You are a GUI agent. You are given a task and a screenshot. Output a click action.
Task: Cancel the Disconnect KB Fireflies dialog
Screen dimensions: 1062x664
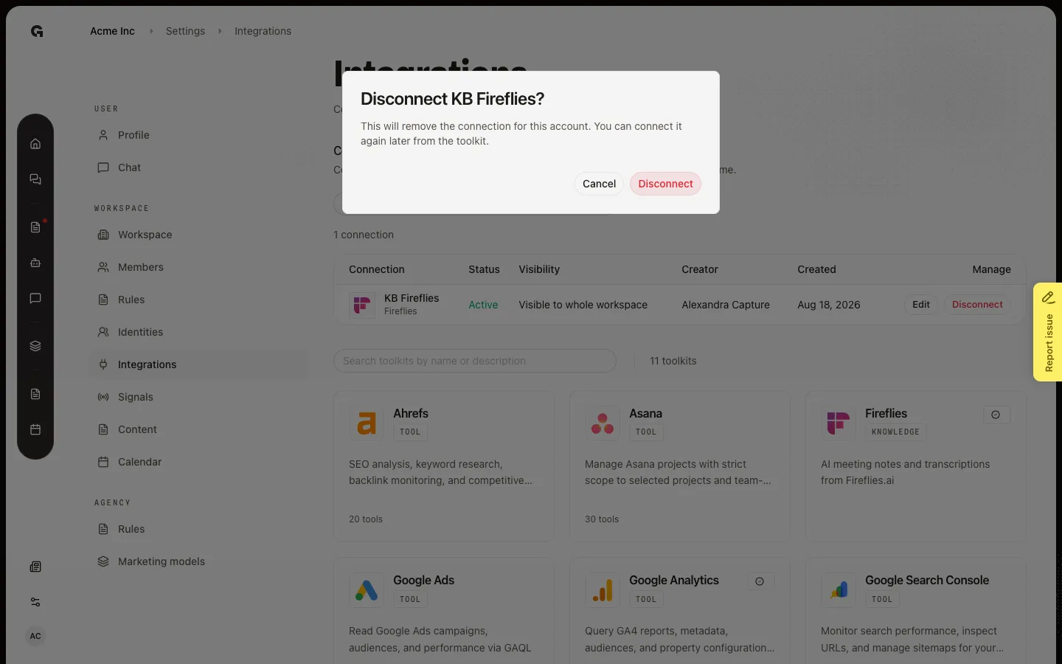(x=599, y=184)
